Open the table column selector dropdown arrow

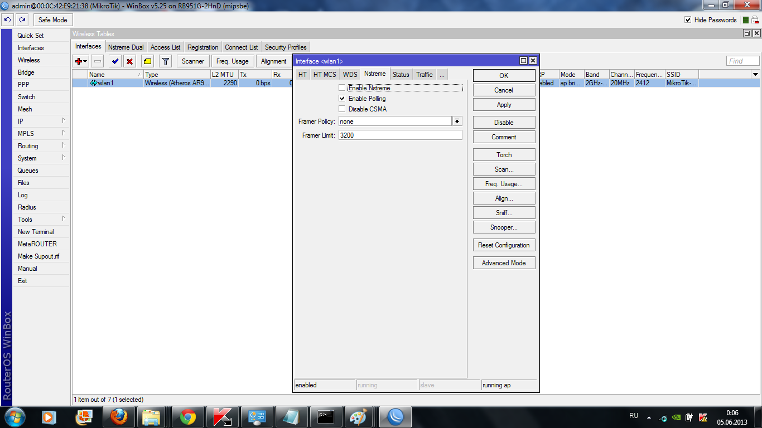point(756,74)
